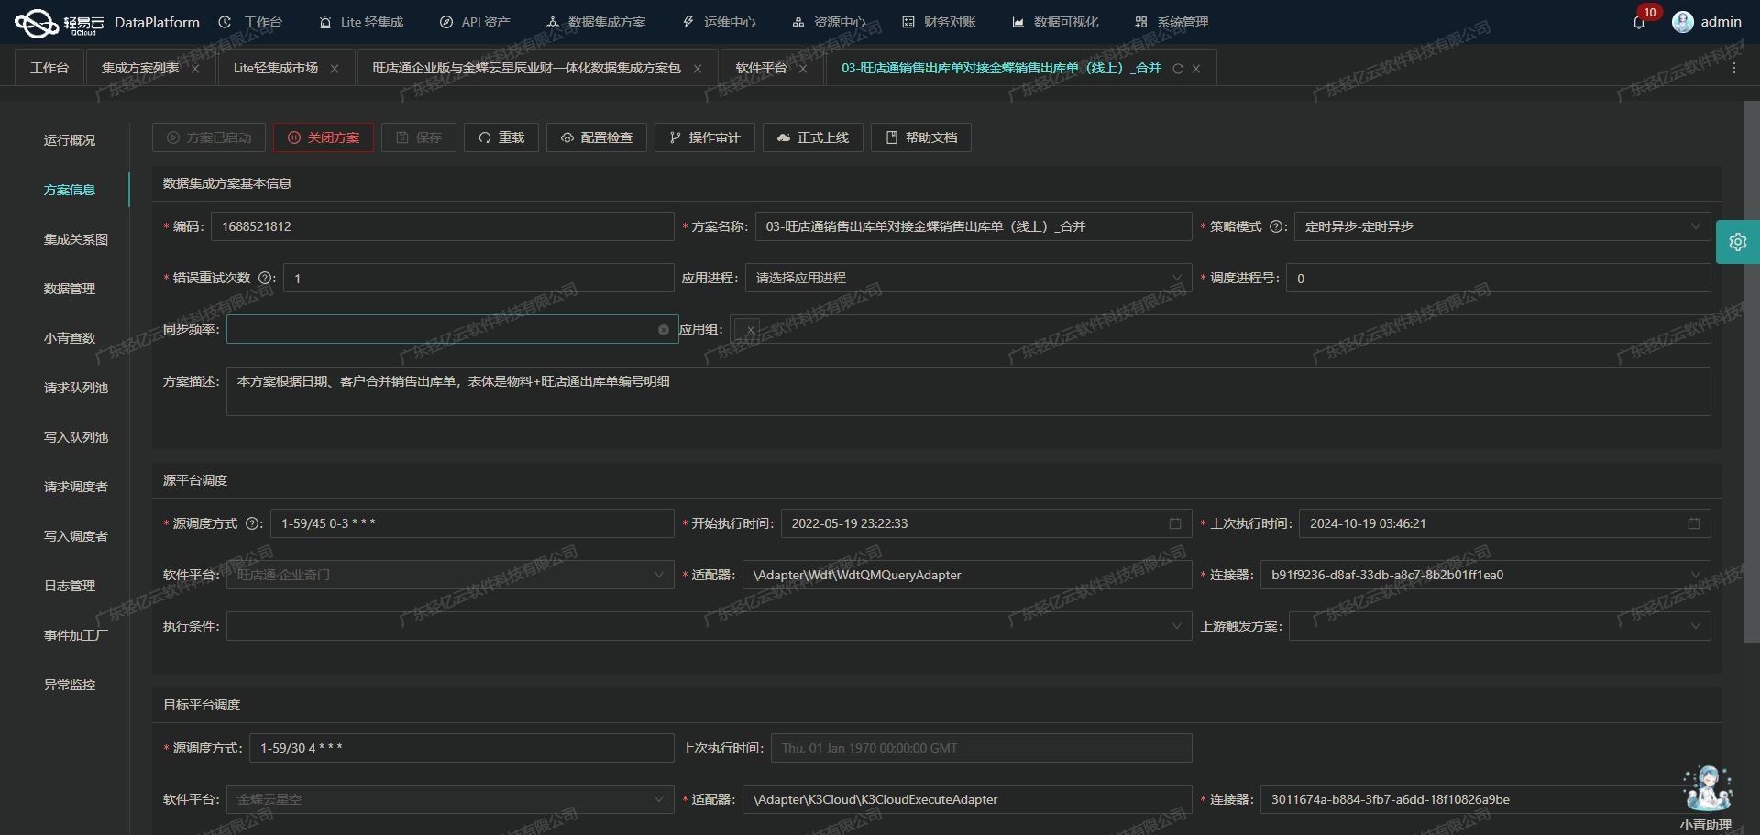Viewport: 1760px width, 835px height.
Task: Open the tab bar more-options menu
Action: tap(1734, 69)
